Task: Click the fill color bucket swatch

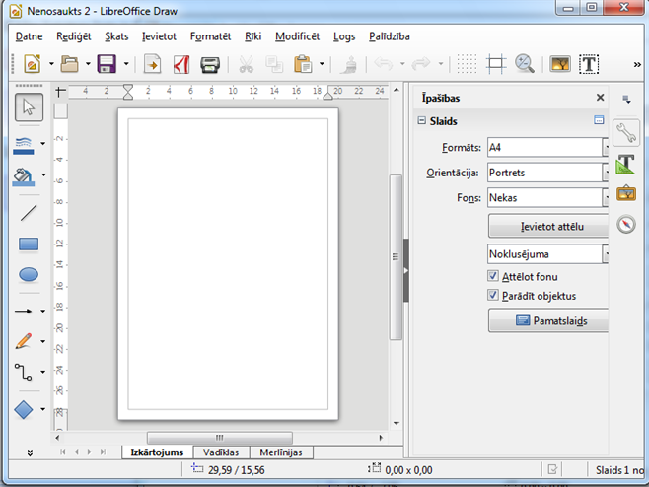Action: pyautogui.click(x=24, y=177)
